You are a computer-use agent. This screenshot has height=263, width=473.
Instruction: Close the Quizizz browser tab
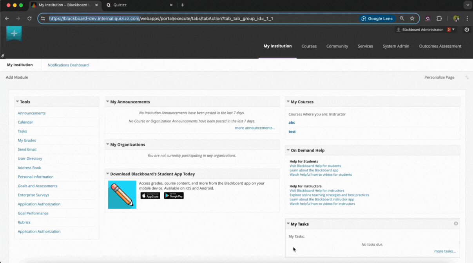171,5
